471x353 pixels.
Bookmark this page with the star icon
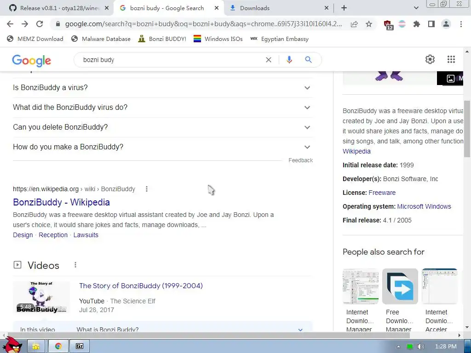[369, 24]
